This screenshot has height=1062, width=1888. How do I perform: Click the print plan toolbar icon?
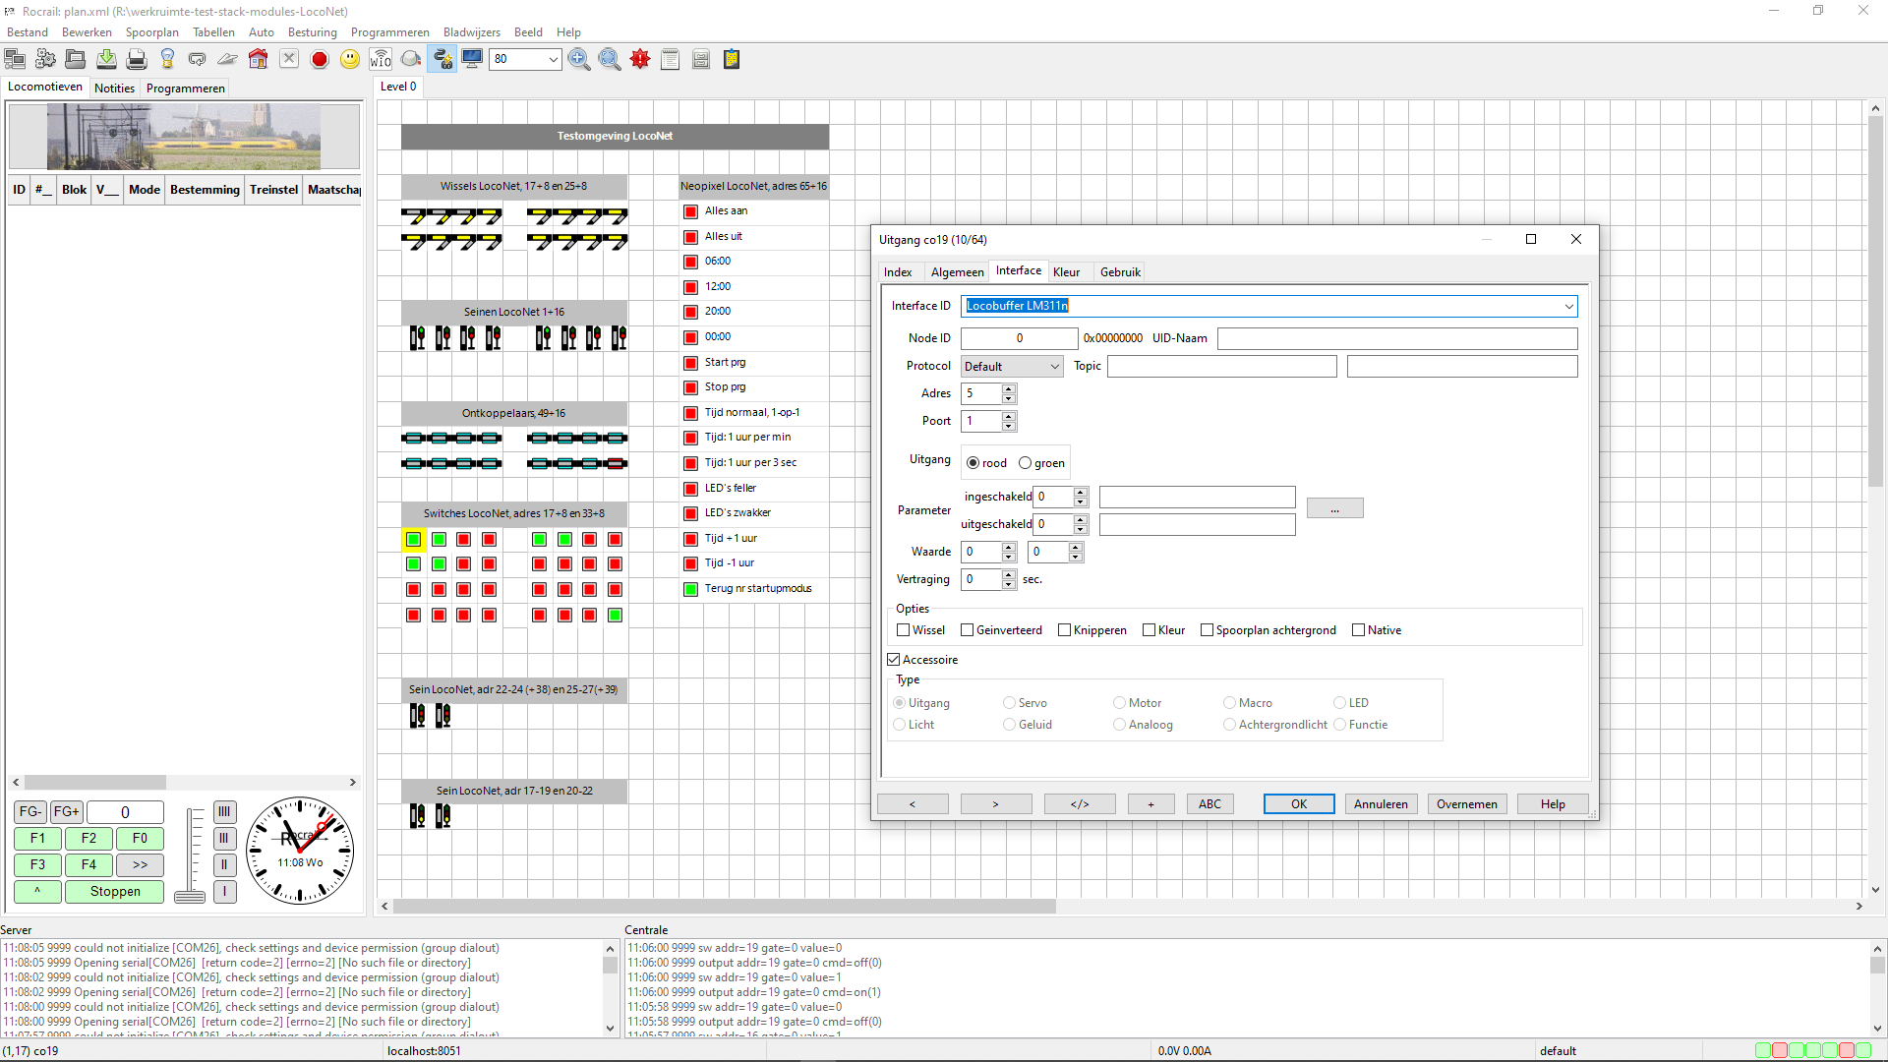coord(137,60)
